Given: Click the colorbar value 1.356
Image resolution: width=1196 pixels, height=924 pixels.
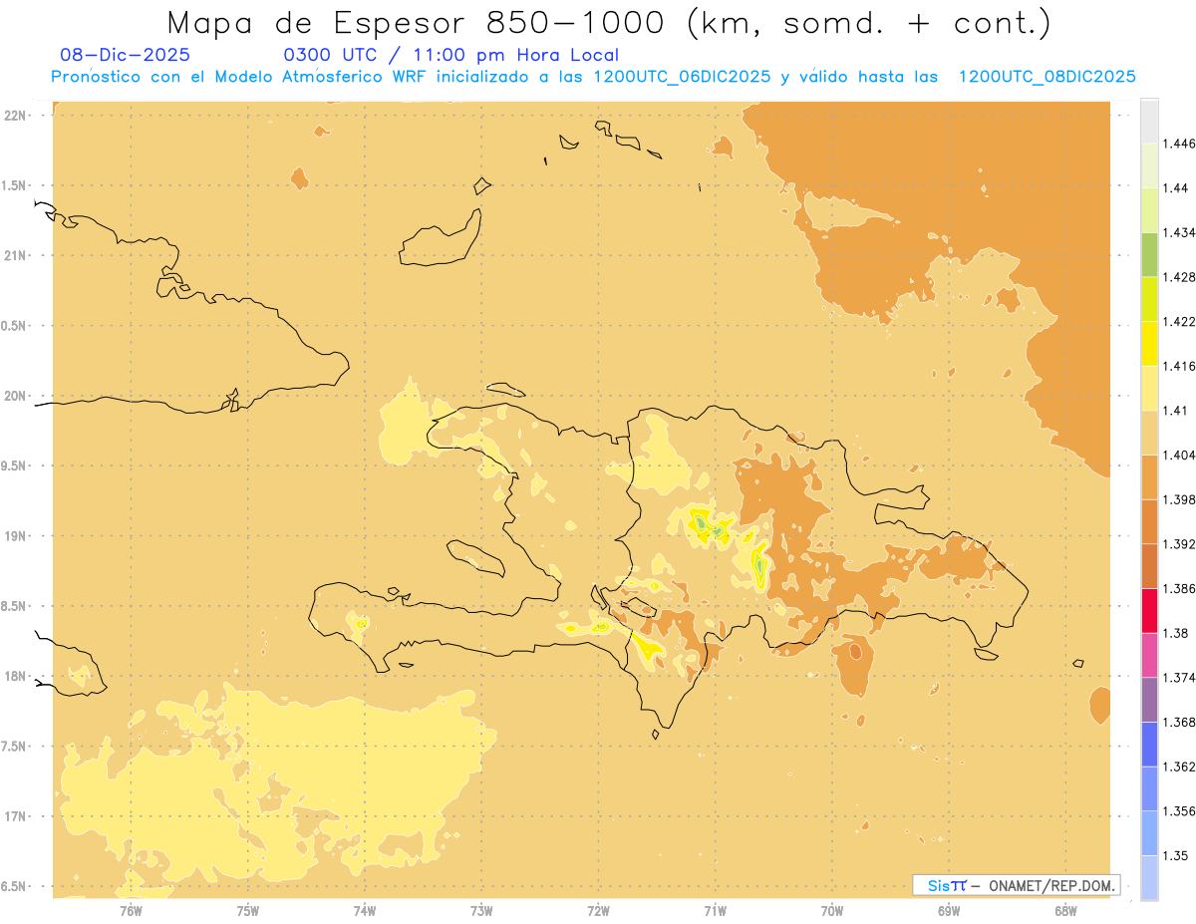Looking at the screenshot, I should click(x=1179, y=811).
